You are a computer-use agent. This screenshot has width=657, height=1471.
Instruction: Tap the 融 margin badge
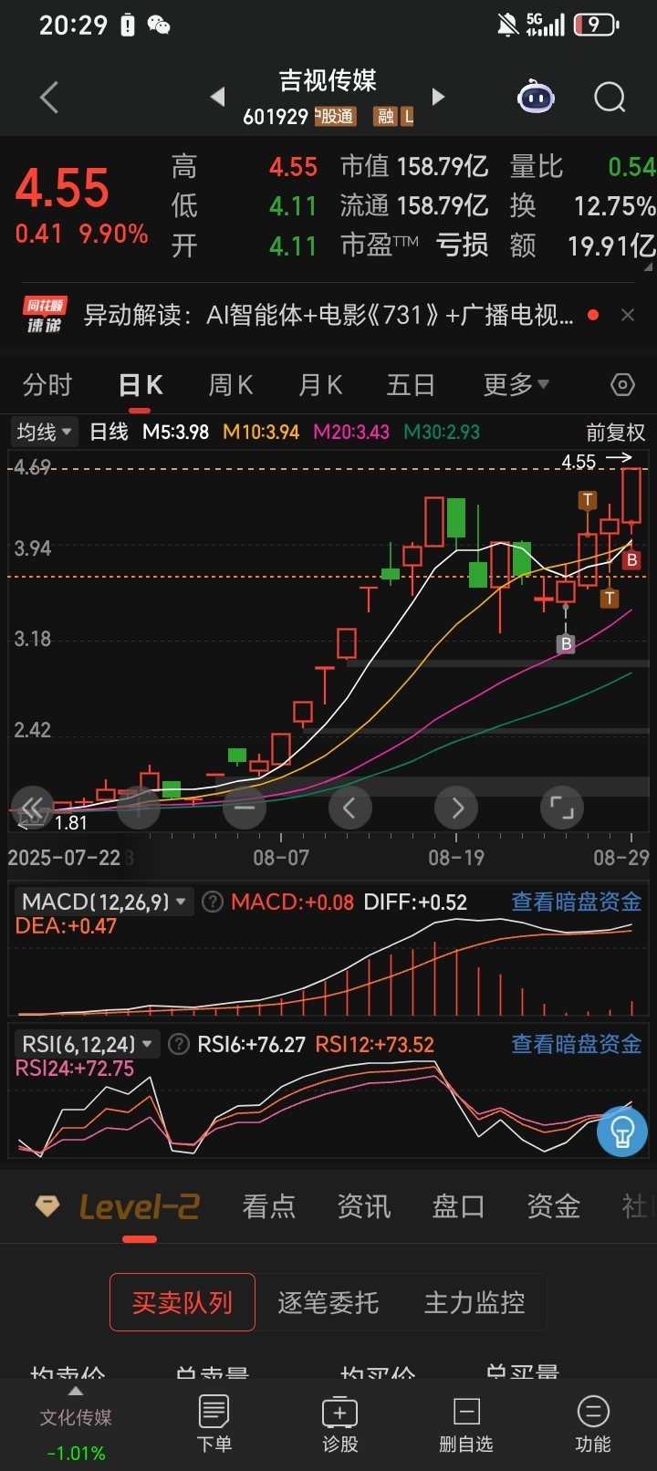point(386,117)
